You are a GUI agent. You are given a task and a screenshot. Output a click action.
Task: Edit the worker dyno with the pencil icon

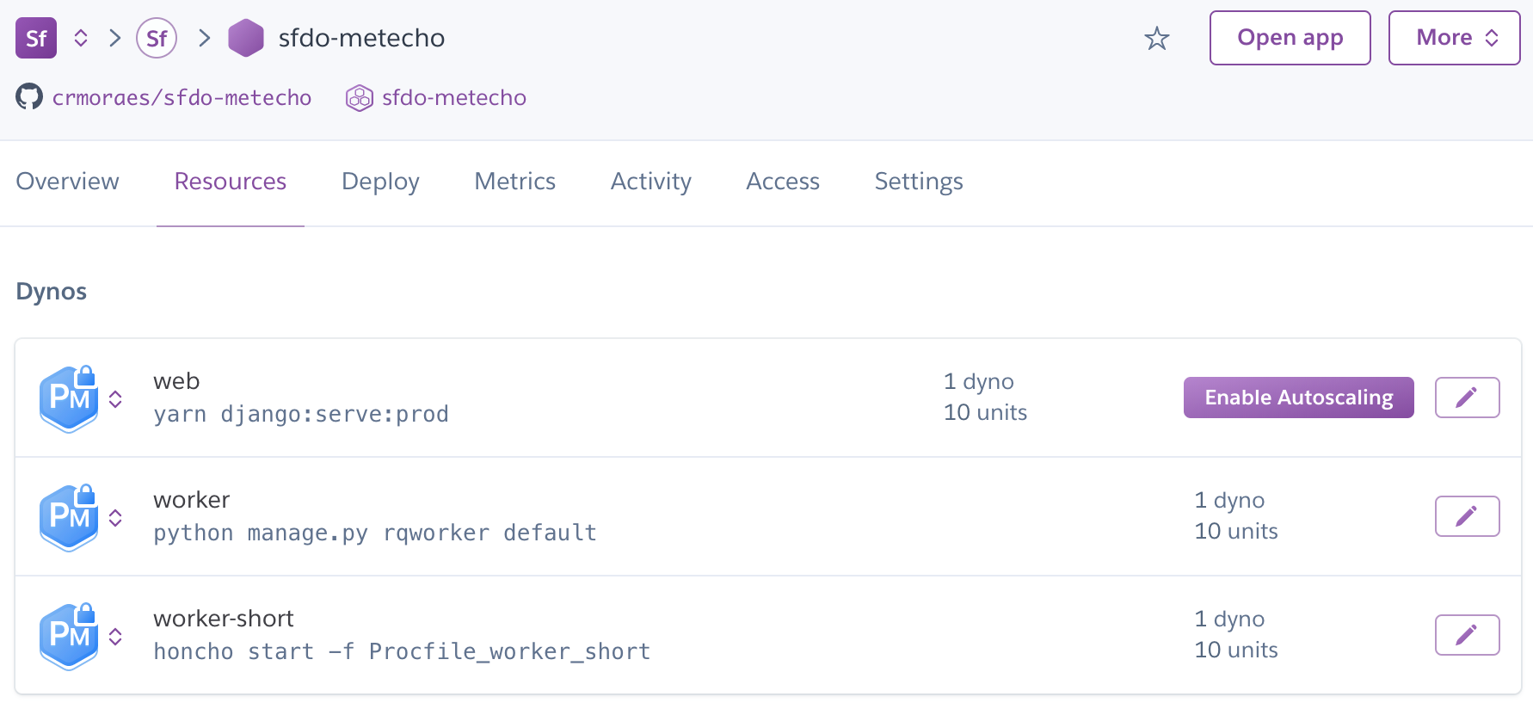coord(1468,516)
